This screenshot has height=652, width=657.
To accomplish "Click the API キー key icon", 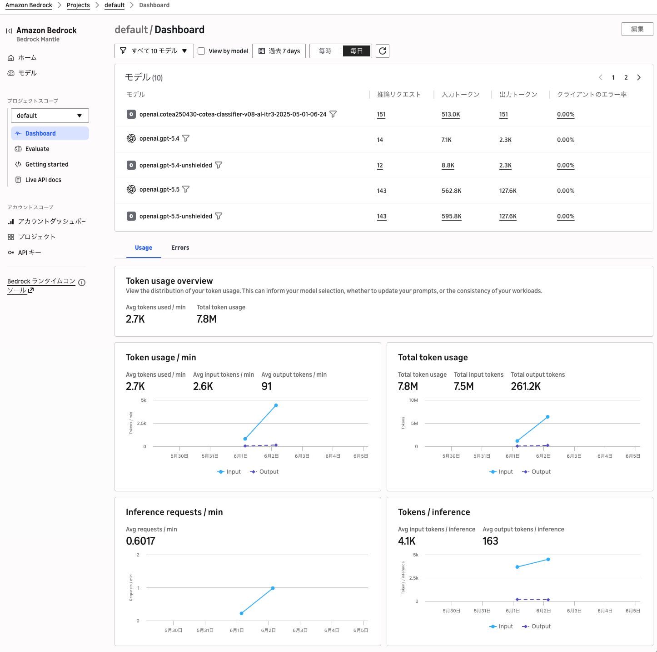I will (x=11, y=253).
